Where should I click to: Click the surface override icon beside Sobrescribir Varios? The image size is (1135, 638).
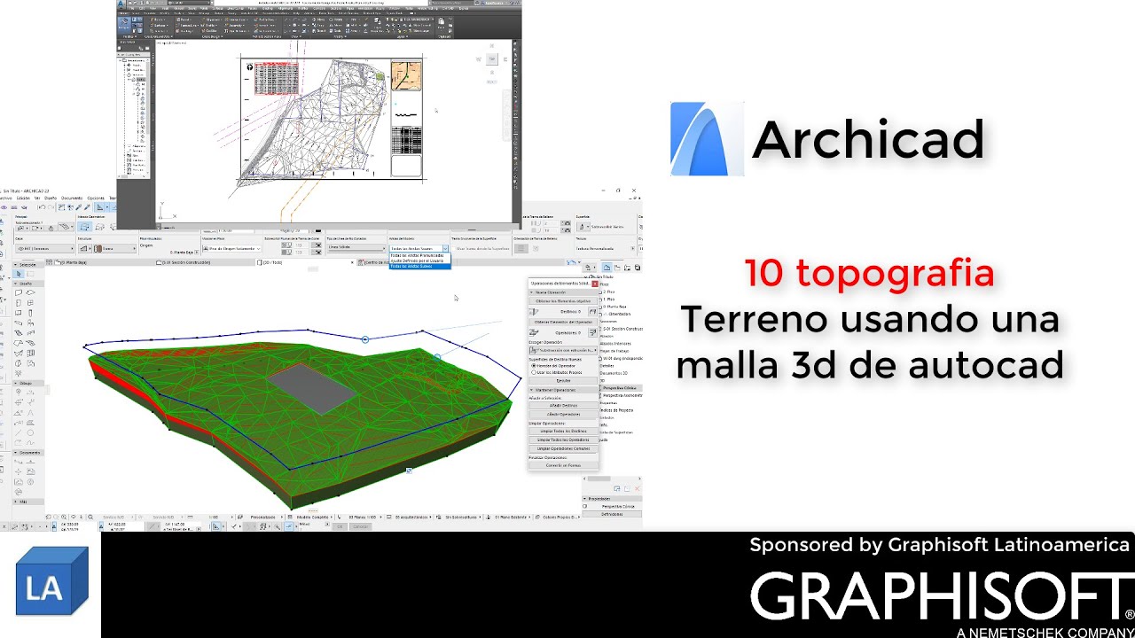(x=583, y=227)
